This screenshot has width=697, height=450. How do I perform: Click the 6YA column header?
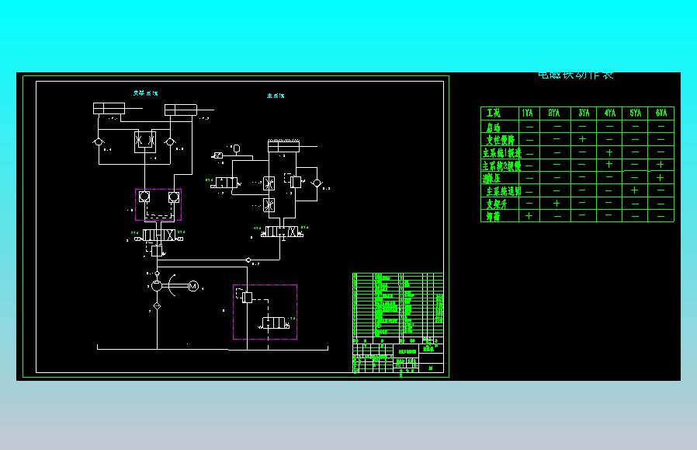click(x=661, y=113)
